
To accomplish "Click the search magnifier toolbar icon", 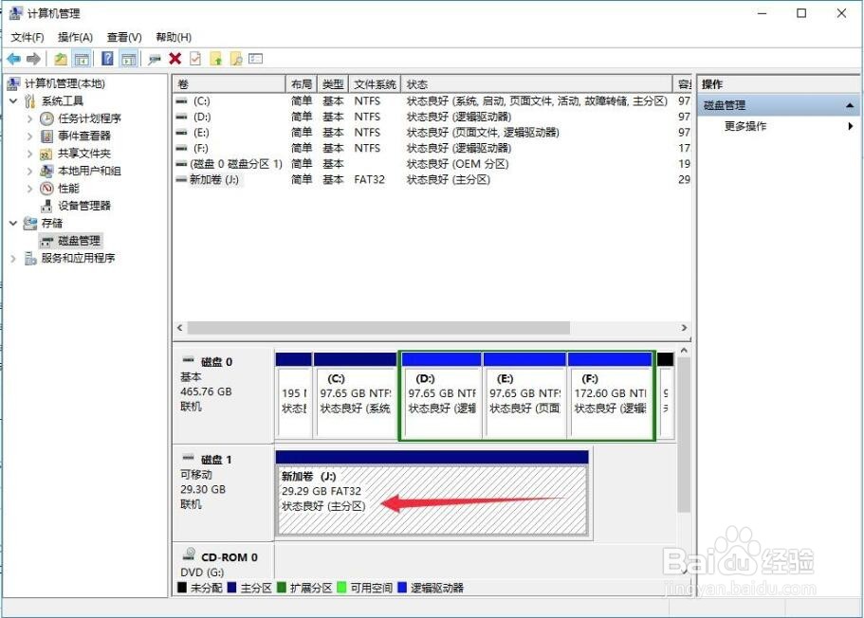I will 236,59.
